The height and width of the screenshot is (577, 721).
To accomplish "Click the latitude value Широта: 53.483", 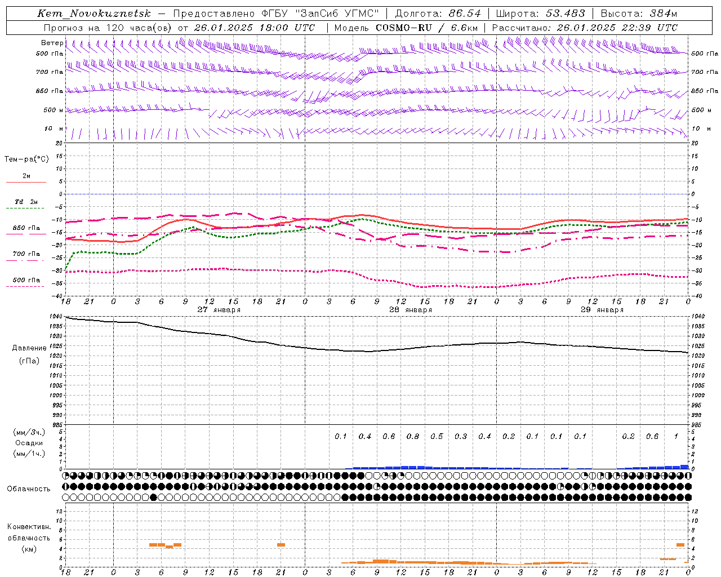I will tap(541, 14).
